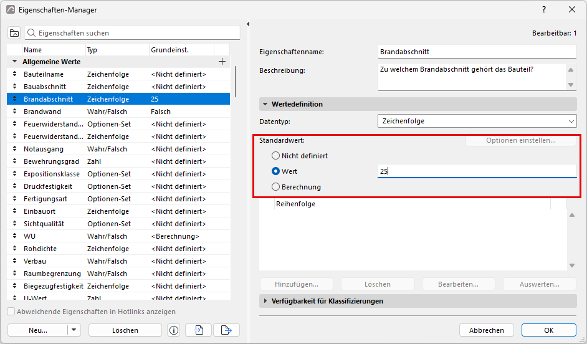Enable Abweichende Eigenschaften in Hotlinks anzeigen
The height and width of the screenshot is (344, 587).
(11, 312)
